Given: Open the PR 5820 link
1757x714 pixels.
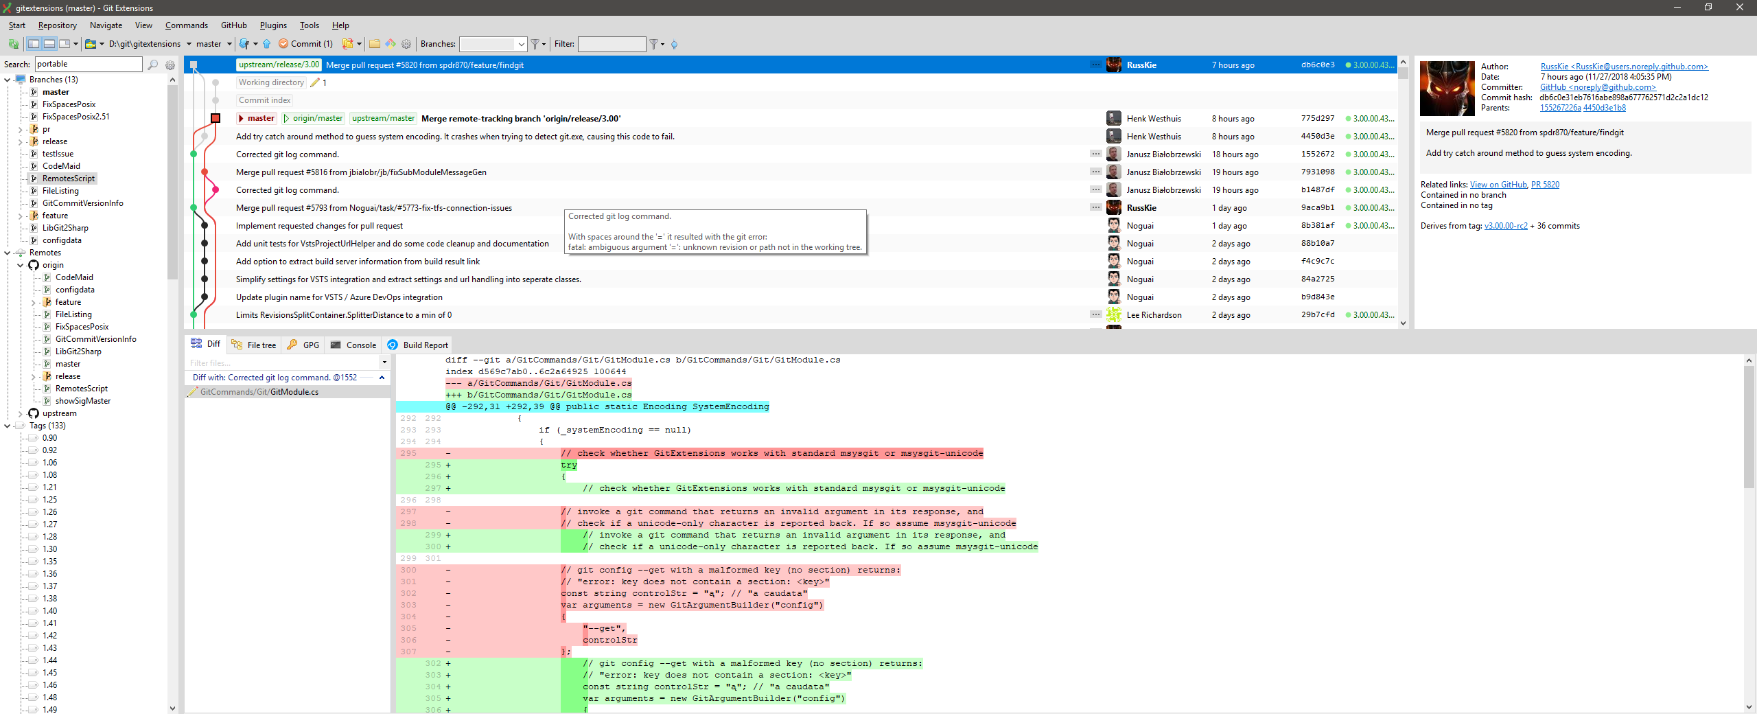Looking at the screenshot, I should pyautogui.click(x=1545, y=185).
